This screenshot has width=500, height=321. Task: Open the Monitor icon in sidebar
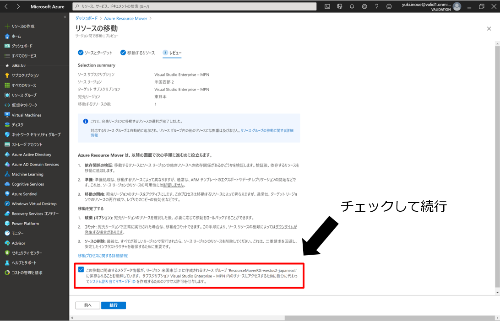7,233
